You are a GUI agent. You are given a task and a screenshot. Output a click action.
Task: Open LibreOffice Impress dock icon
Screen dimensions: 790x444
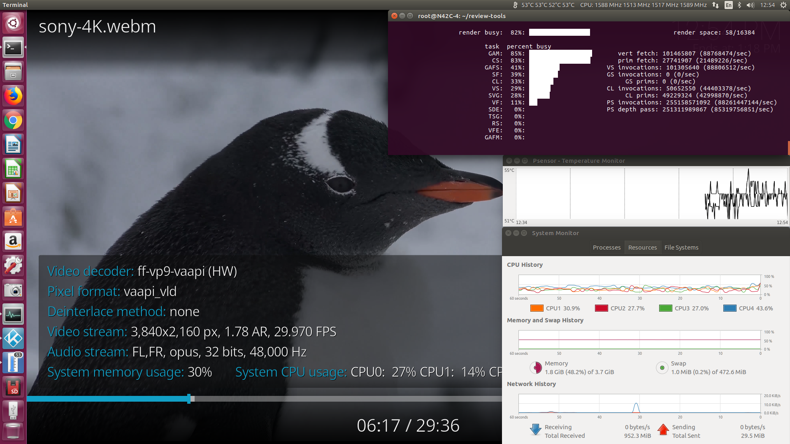coord(13,193)
